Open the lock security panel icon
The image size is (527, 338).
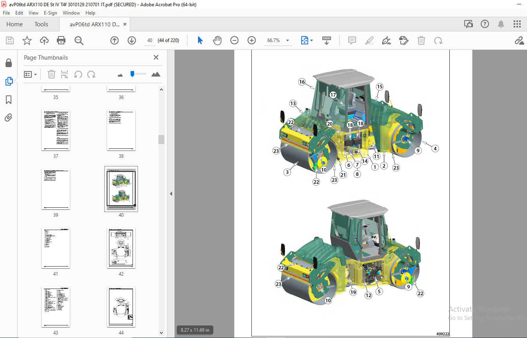[x=9, y=63]
